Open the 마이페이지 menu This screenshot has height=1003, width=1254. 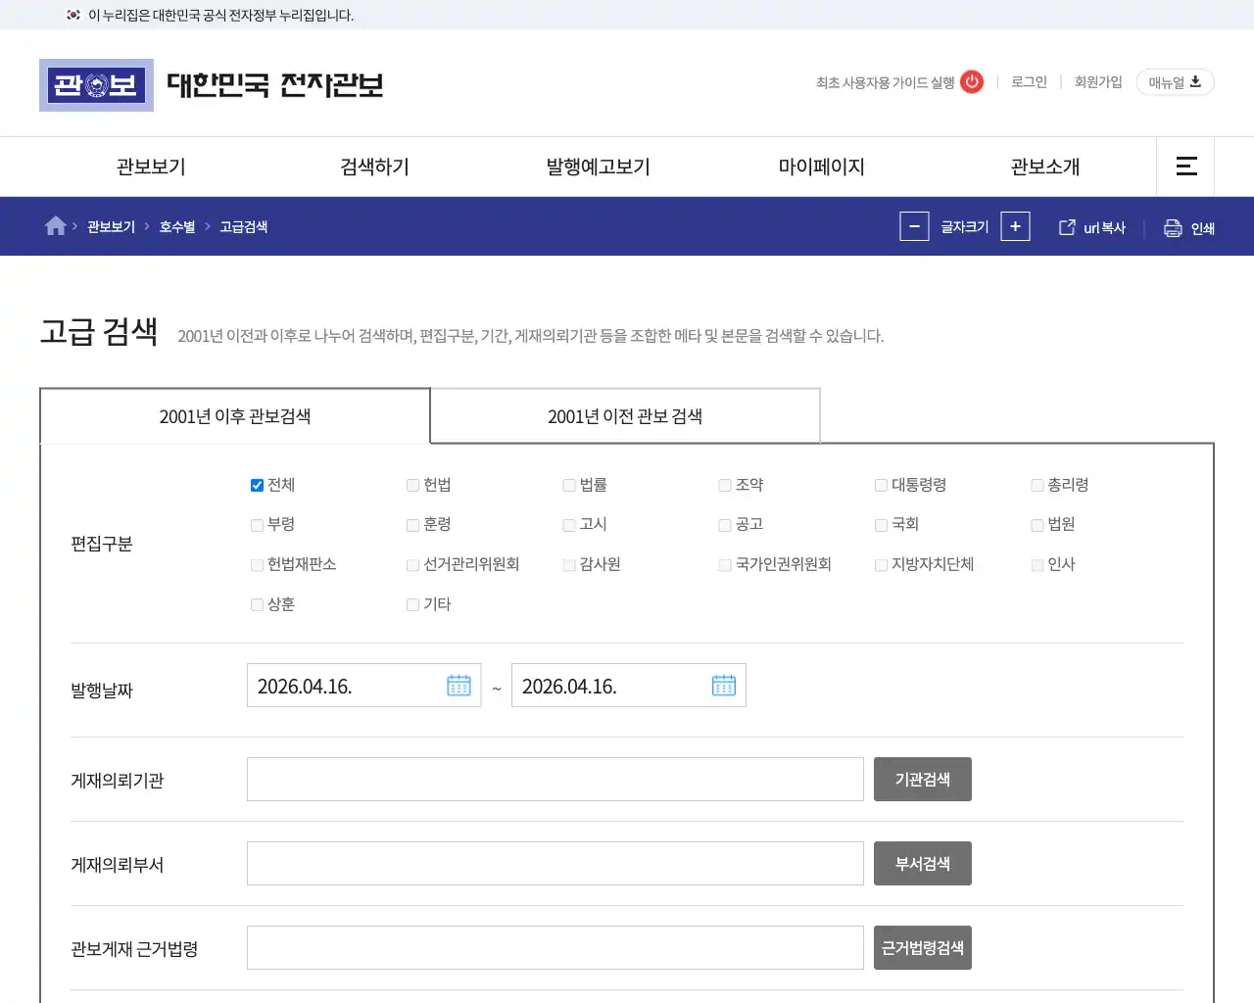click(820, 167)
